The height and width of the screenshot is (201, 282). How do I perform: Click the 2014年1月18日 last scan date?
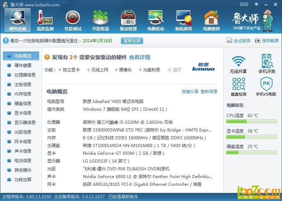(x=97, y=41)
